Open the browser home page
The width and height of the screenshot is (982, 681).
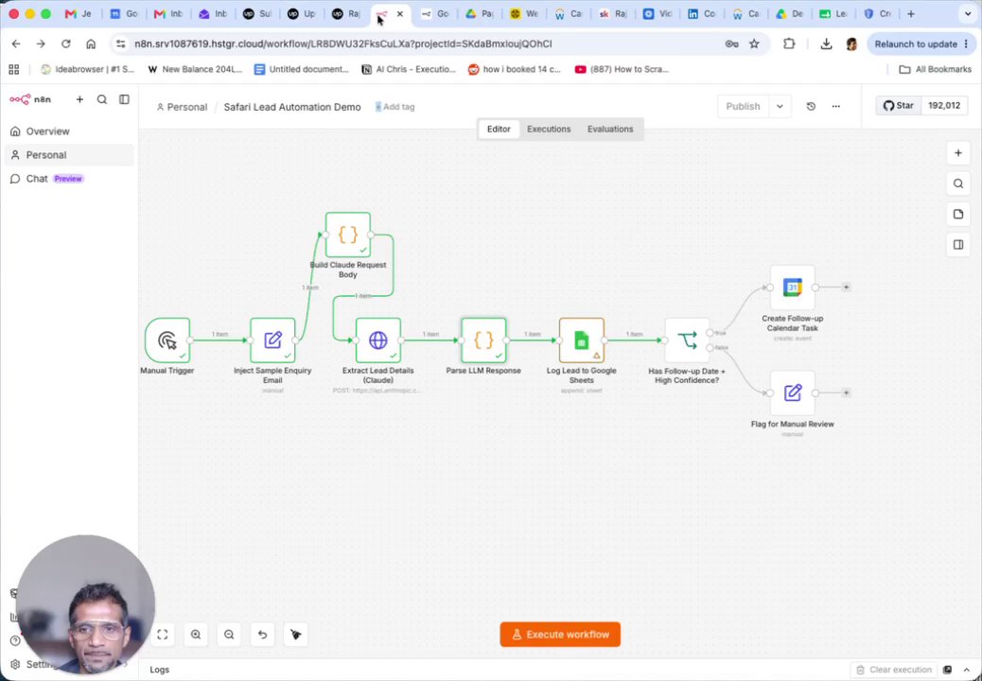[91, 44]
